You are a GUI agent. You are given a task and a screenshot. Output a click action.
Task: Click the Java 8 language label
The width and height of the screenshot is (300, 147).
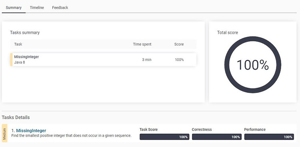pos(20,62)
